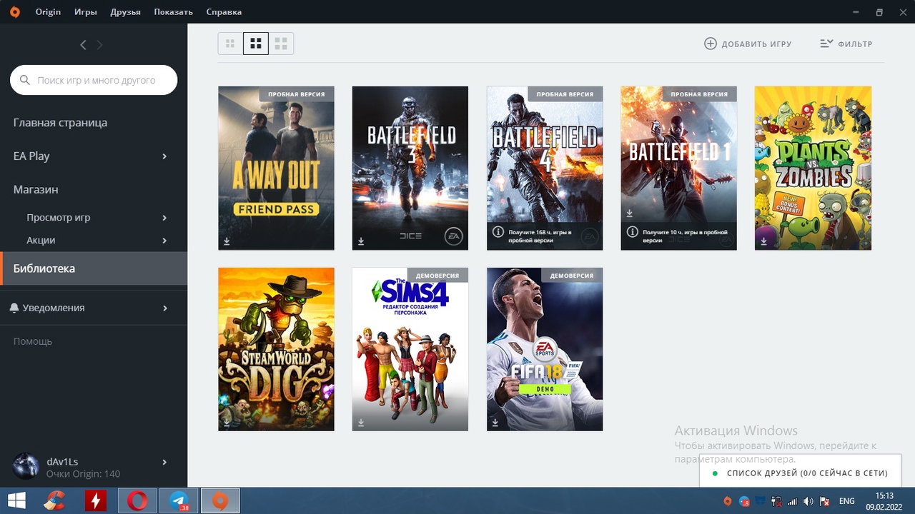
Task: Download A Way Out via its arrow icon
Action: pyautogui.click(x=227, y=241)
